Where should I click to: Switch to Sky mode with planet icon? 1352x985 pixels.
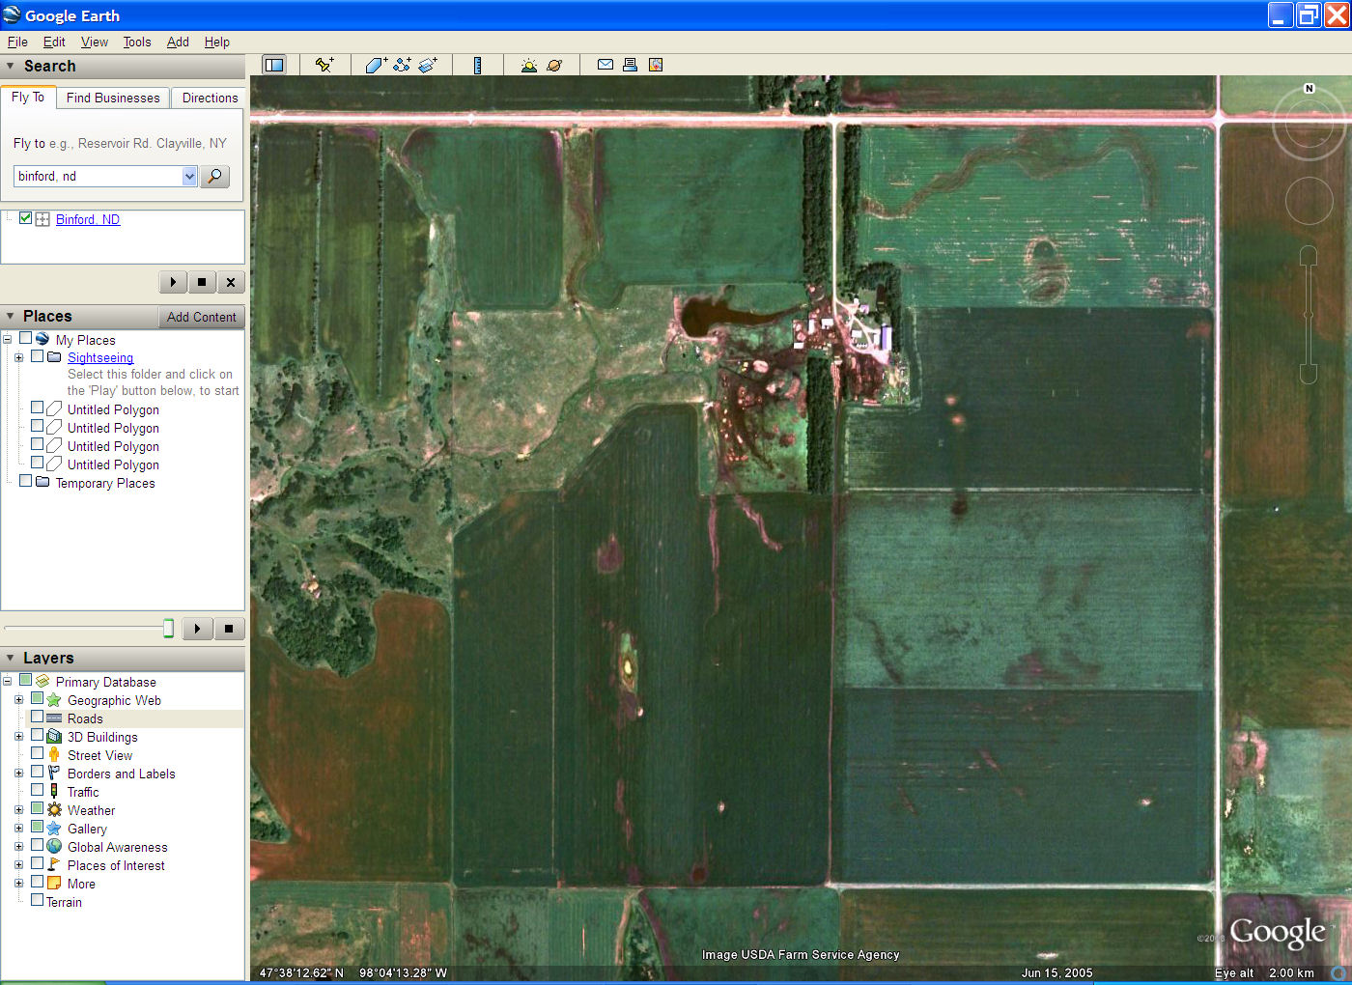pyautogui.click(x=554, y=65)
